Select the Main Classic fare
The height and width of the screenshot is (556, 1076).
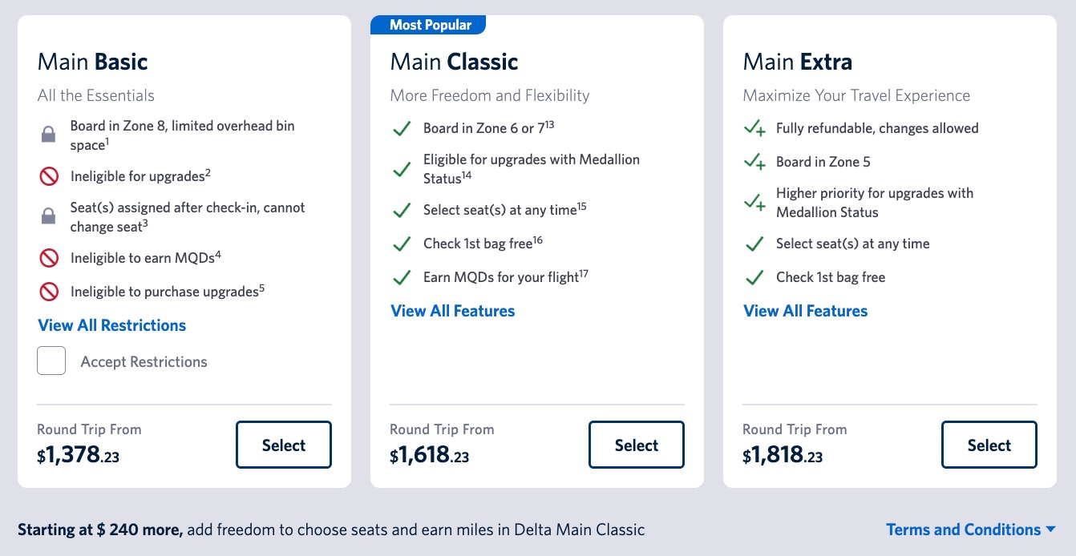[636, 445]
